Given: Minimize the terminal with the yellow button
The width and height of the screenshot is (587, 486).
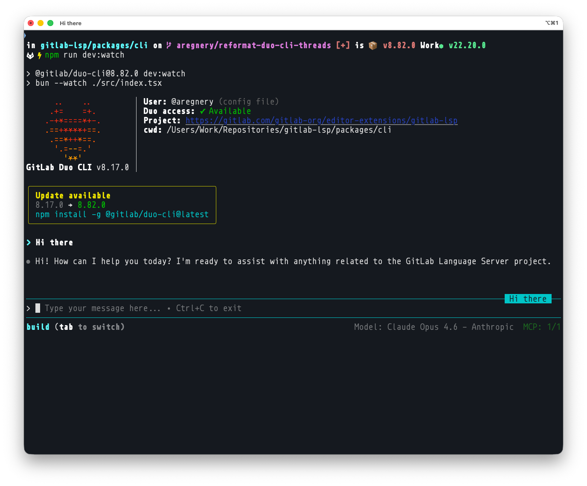Looking at the screenshot, I should 40,23.
